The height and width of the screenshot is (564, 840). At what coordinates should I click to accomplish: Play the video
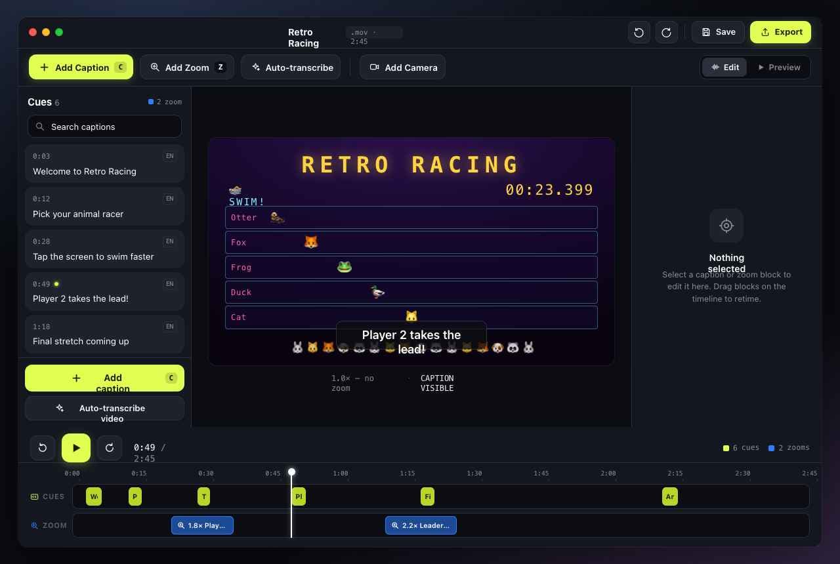[76, 448]
